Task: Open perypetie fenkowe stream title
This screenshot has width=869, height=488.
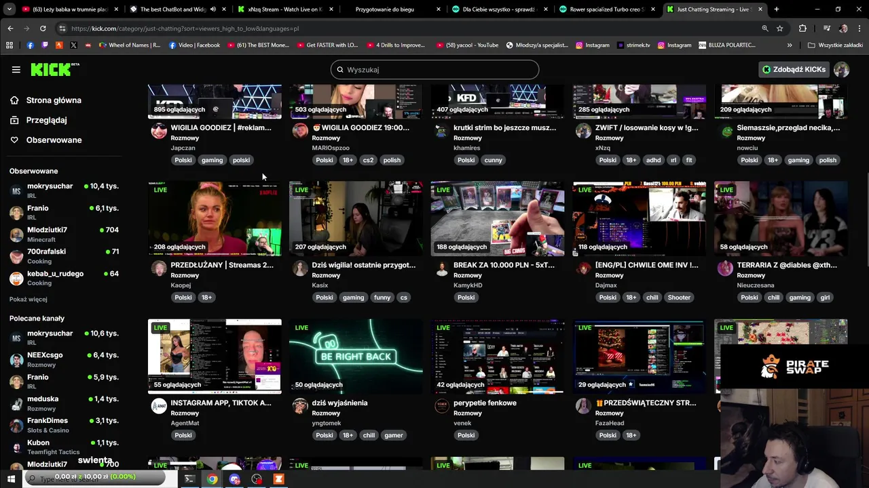Action: point(485,403)
